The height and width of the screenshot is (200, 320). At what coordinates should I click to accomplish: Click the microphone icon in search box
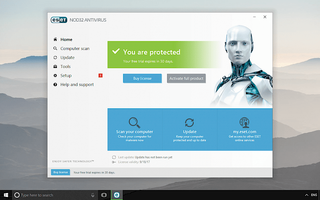93,195
